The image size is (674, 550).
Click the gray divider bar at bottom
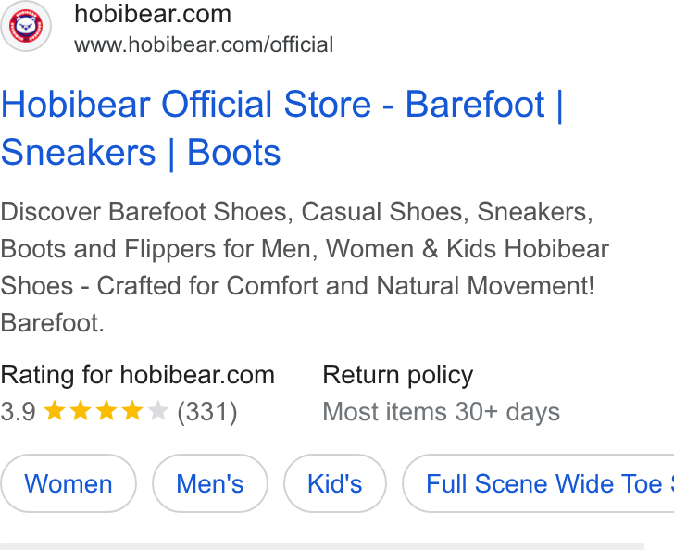(x=322, y=546)
